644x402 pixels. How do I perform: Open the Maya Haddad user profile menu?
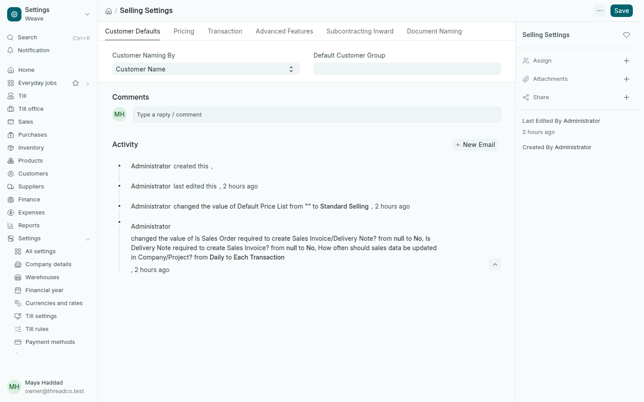[49, 387]
